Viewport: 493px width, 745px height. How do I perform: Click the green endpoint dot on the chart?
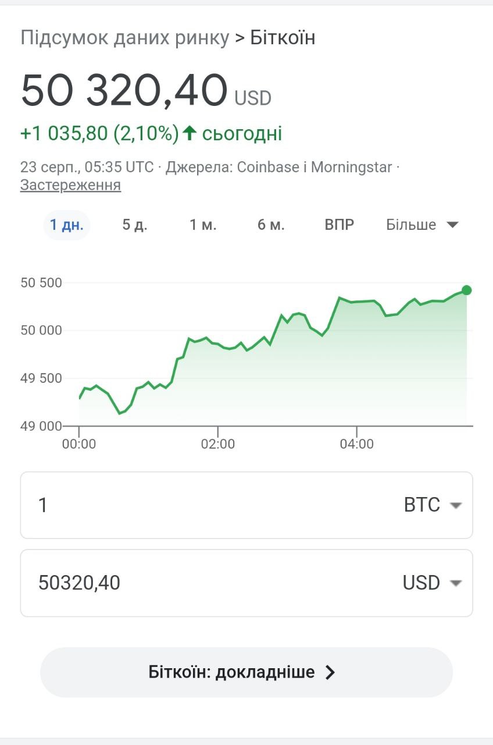tap(466, 290)
